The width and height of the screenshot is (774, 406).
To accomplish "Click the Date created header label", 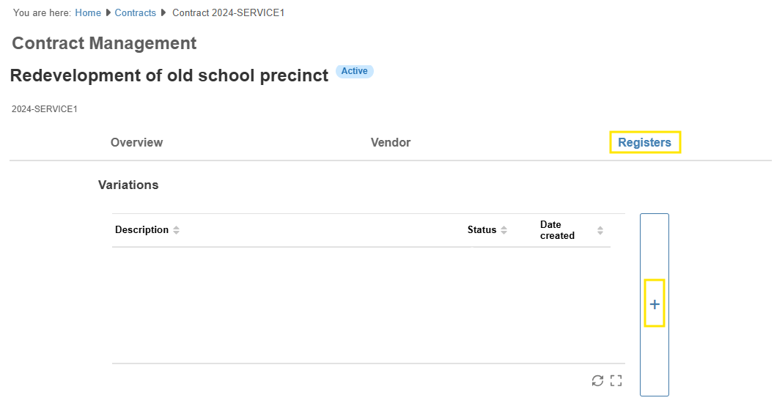I will point(557,230).
